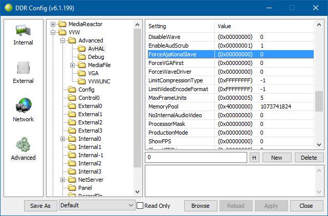Viewport: 328px width, 216px height.
Task: Select the NoInternalAudioVideo setting row
Action: pyautogui.click(x=230, y=115)
